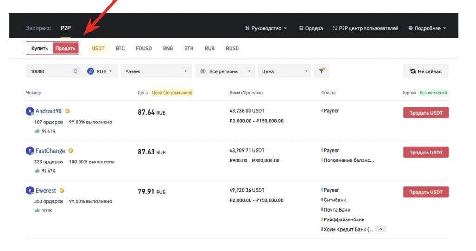Click the 87.63 RUB price
The height and width of the screenshot is (251, 476).
(152, 152)
